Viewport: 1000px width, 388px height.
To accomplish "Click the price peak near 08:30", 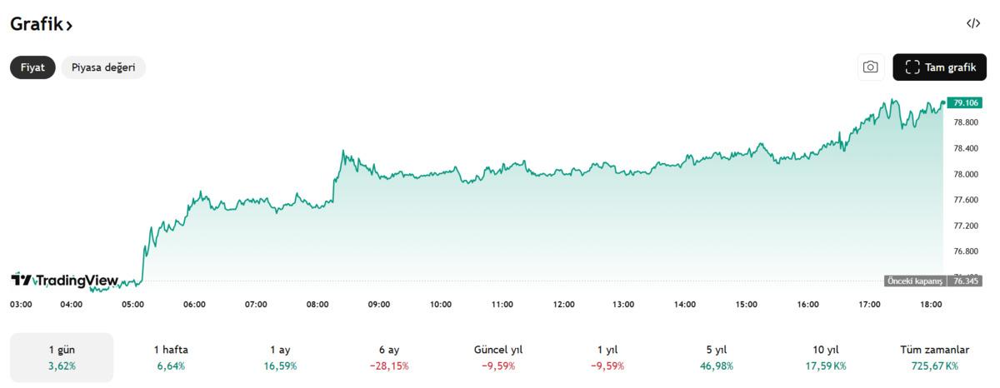I will 342,152.
